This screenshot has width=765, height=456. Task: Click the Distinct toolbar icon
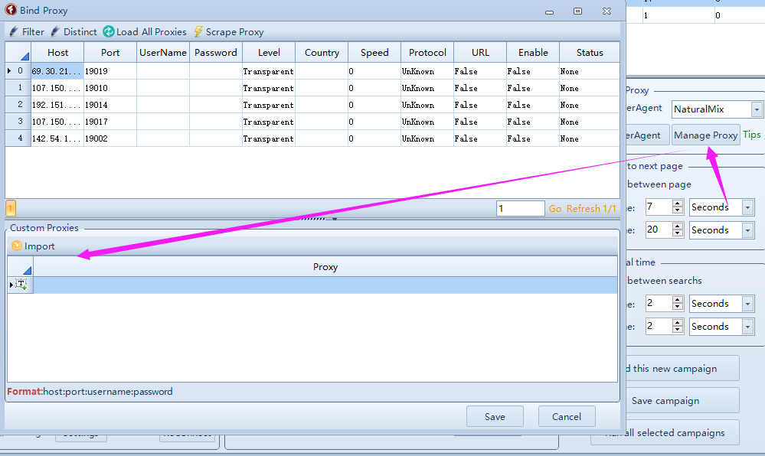click(55, 32)
